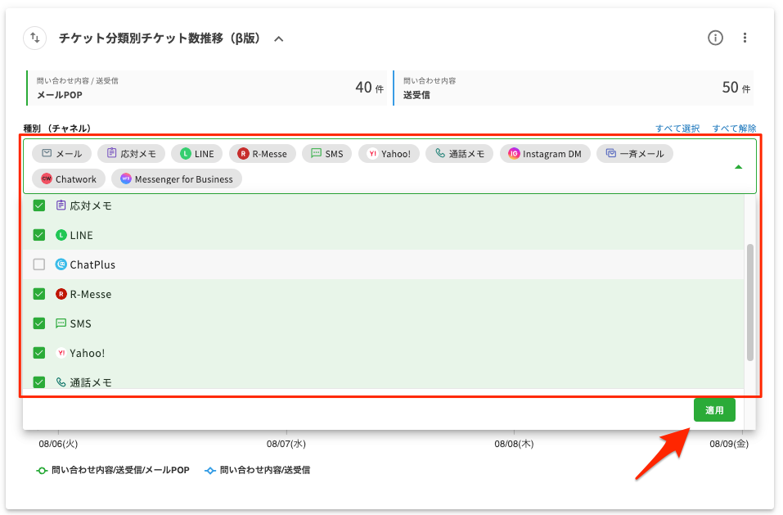The width and height of the screenshot is (783, 515).
Task: Uncheck the 応対メモ checkbox
Action: pyautogui.click(x=38, y=206)
